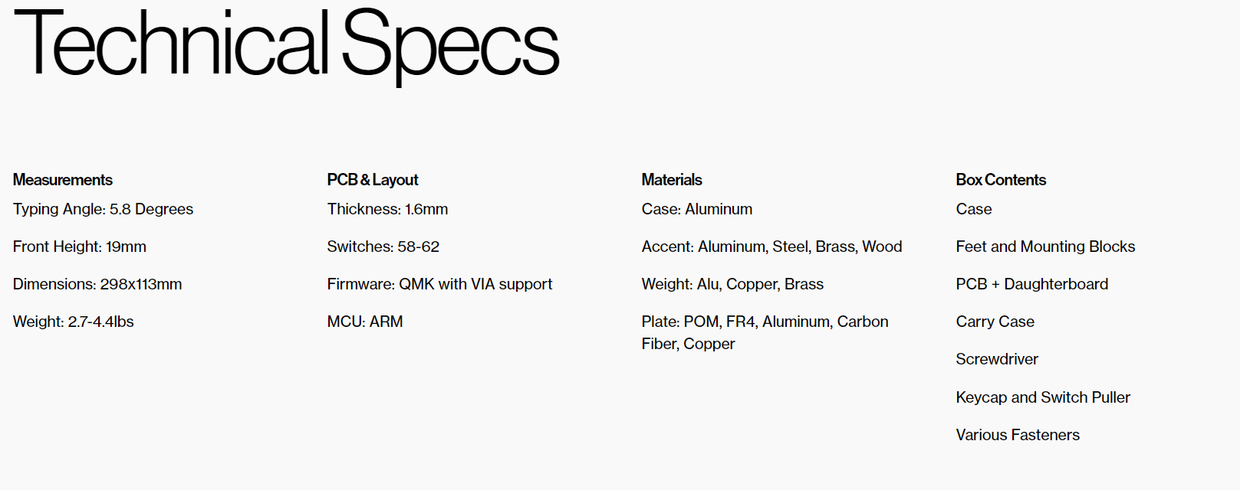Click the PCB & Layout heading
This screenshot has height=490, width=1240.
coord(373,180)
